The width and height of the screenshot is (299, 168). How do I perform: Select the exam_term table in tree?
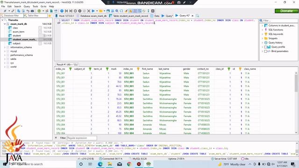(19, 32)
